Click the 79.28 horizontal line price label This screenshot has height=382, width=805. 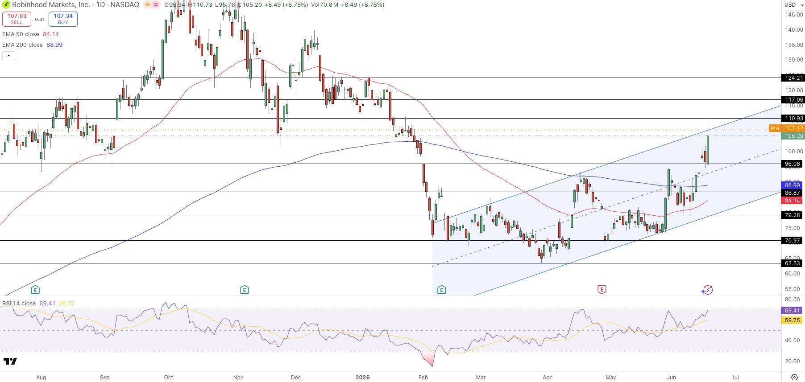[793, 215]
